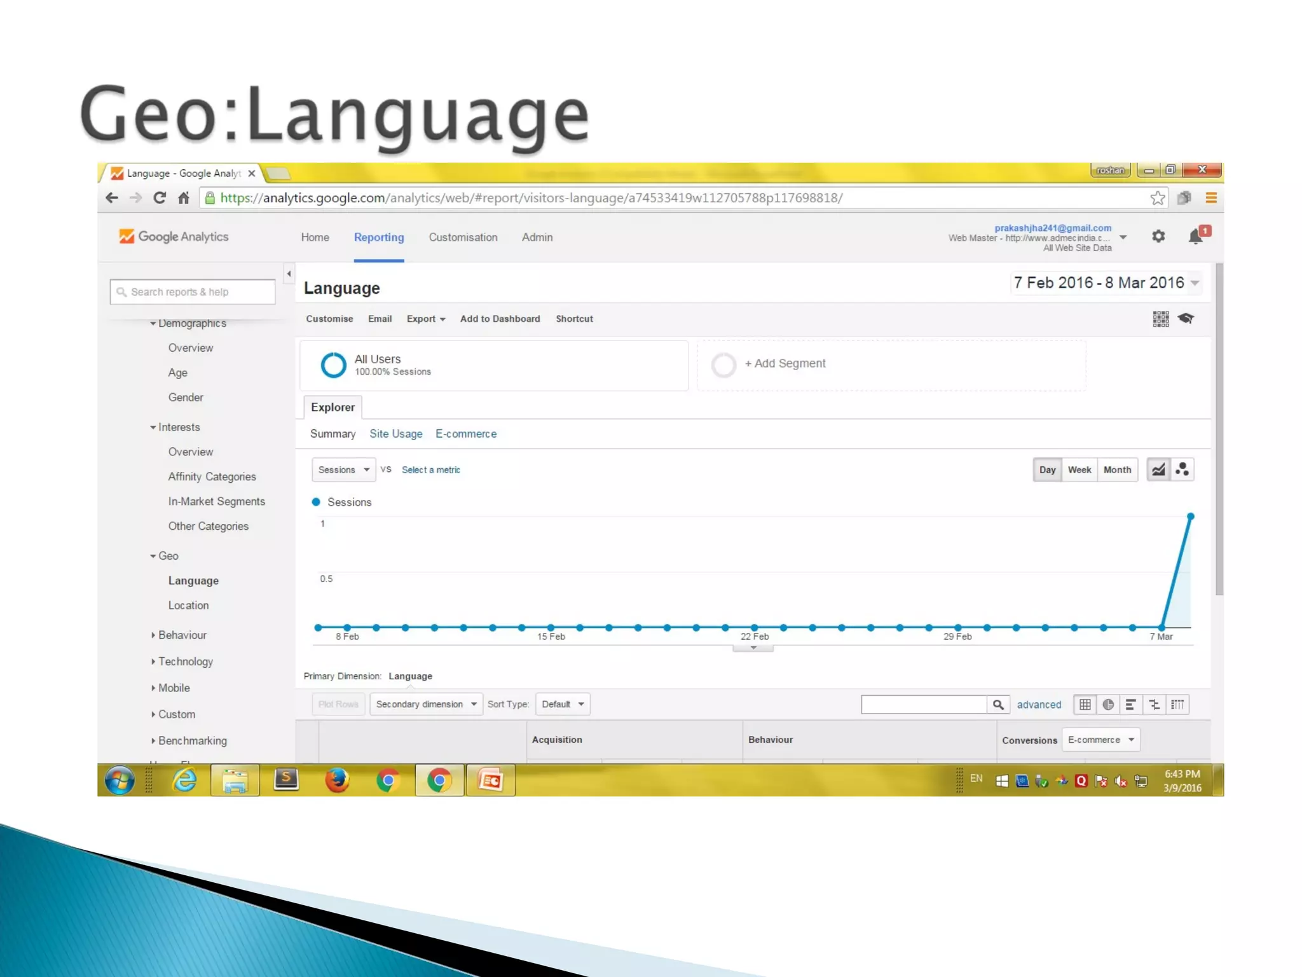The width and height of the screenshot is (1302, 977).
Task: Open the Sessions metric dropdown
Action: (343, 469)
